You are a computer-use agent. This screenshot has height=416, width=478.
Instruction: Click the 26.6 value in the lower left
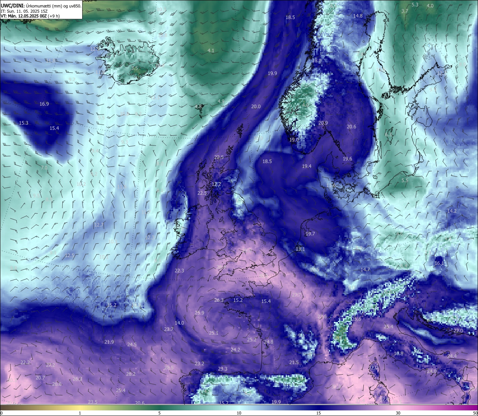click(x=57, y=384)
